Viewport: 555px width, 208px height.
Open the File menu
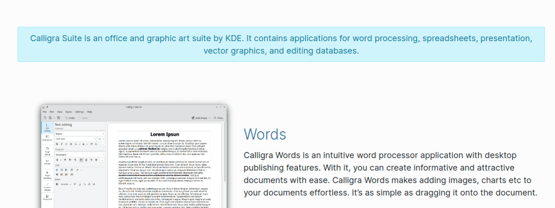coord(45,112)
